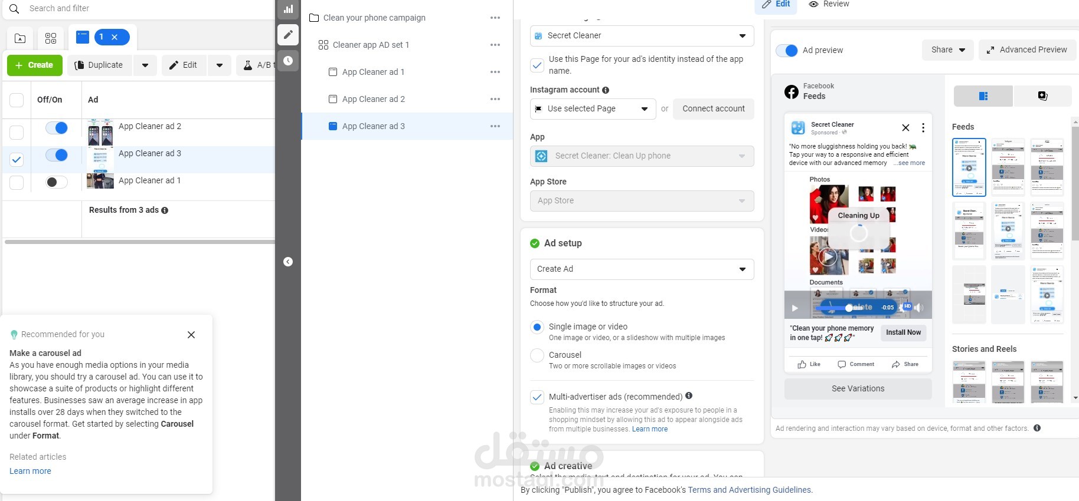This screenshot has width=1079, height=501.
Task: Turn on App Cleaner ad 1 toggle
Action: pyautogui.click(x=57, y=182)
